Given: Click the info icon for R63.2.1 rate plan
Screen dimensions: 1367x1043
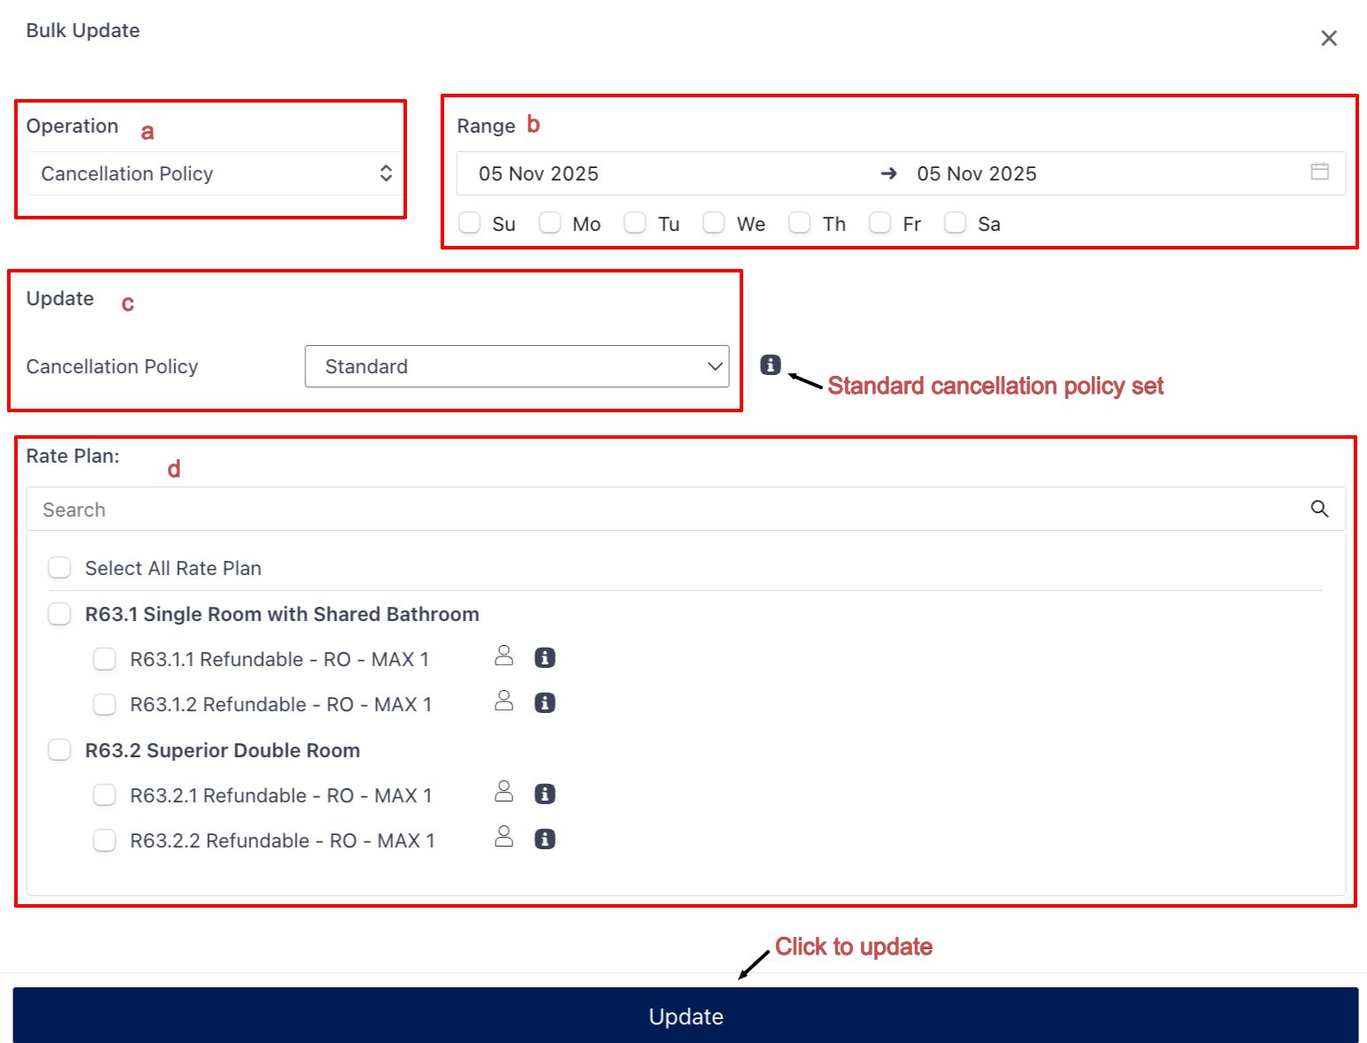Looking at the screenshot, I should click(x=544, y=794).
